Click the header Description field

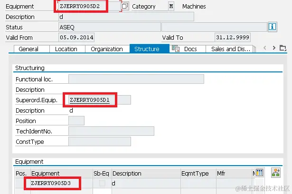(x=126, y=17)
